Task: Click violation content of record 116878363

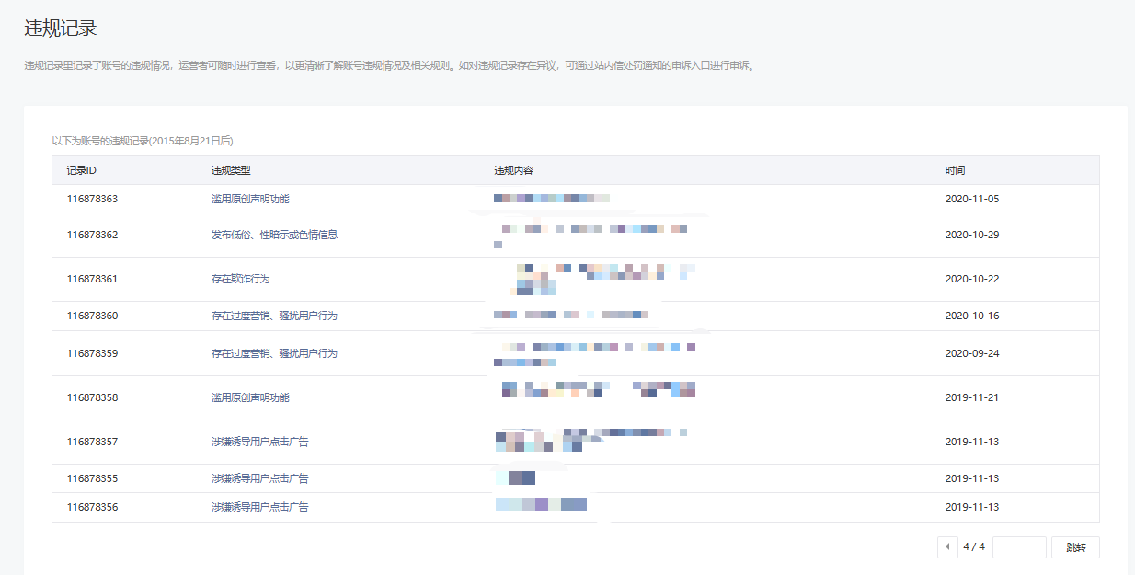Action: pyautogui.click(x=551, y=199)
